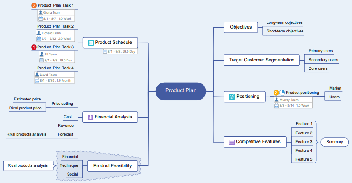The image size is (352, 183).
Task: Select the central Product Plan node
Action: coord(181,91)
